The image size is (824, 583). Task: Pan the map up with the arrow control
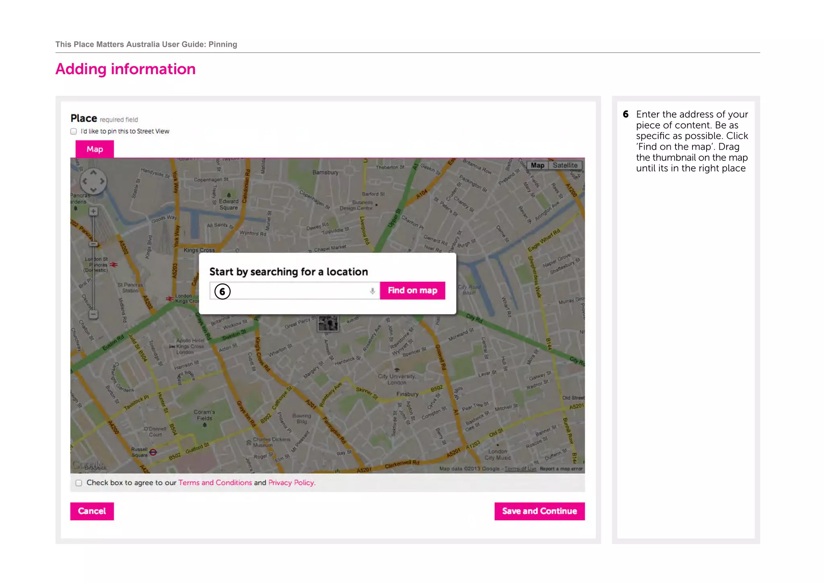click(x=93, y=173)
